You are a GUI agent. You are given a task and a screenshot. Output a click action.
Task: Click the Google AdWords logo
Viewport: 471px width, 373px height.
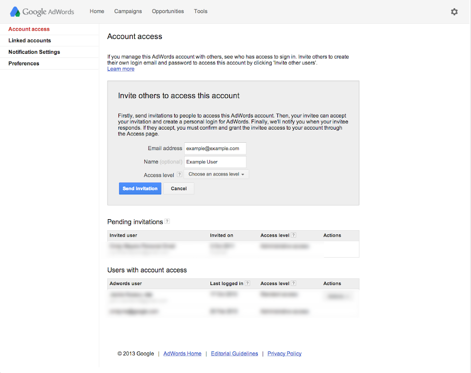pos(42,12)
